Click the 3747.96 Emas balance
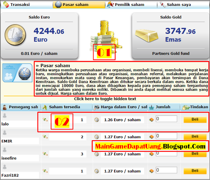Viewport: 210px width, 180px height. click(x=181, y=35)
